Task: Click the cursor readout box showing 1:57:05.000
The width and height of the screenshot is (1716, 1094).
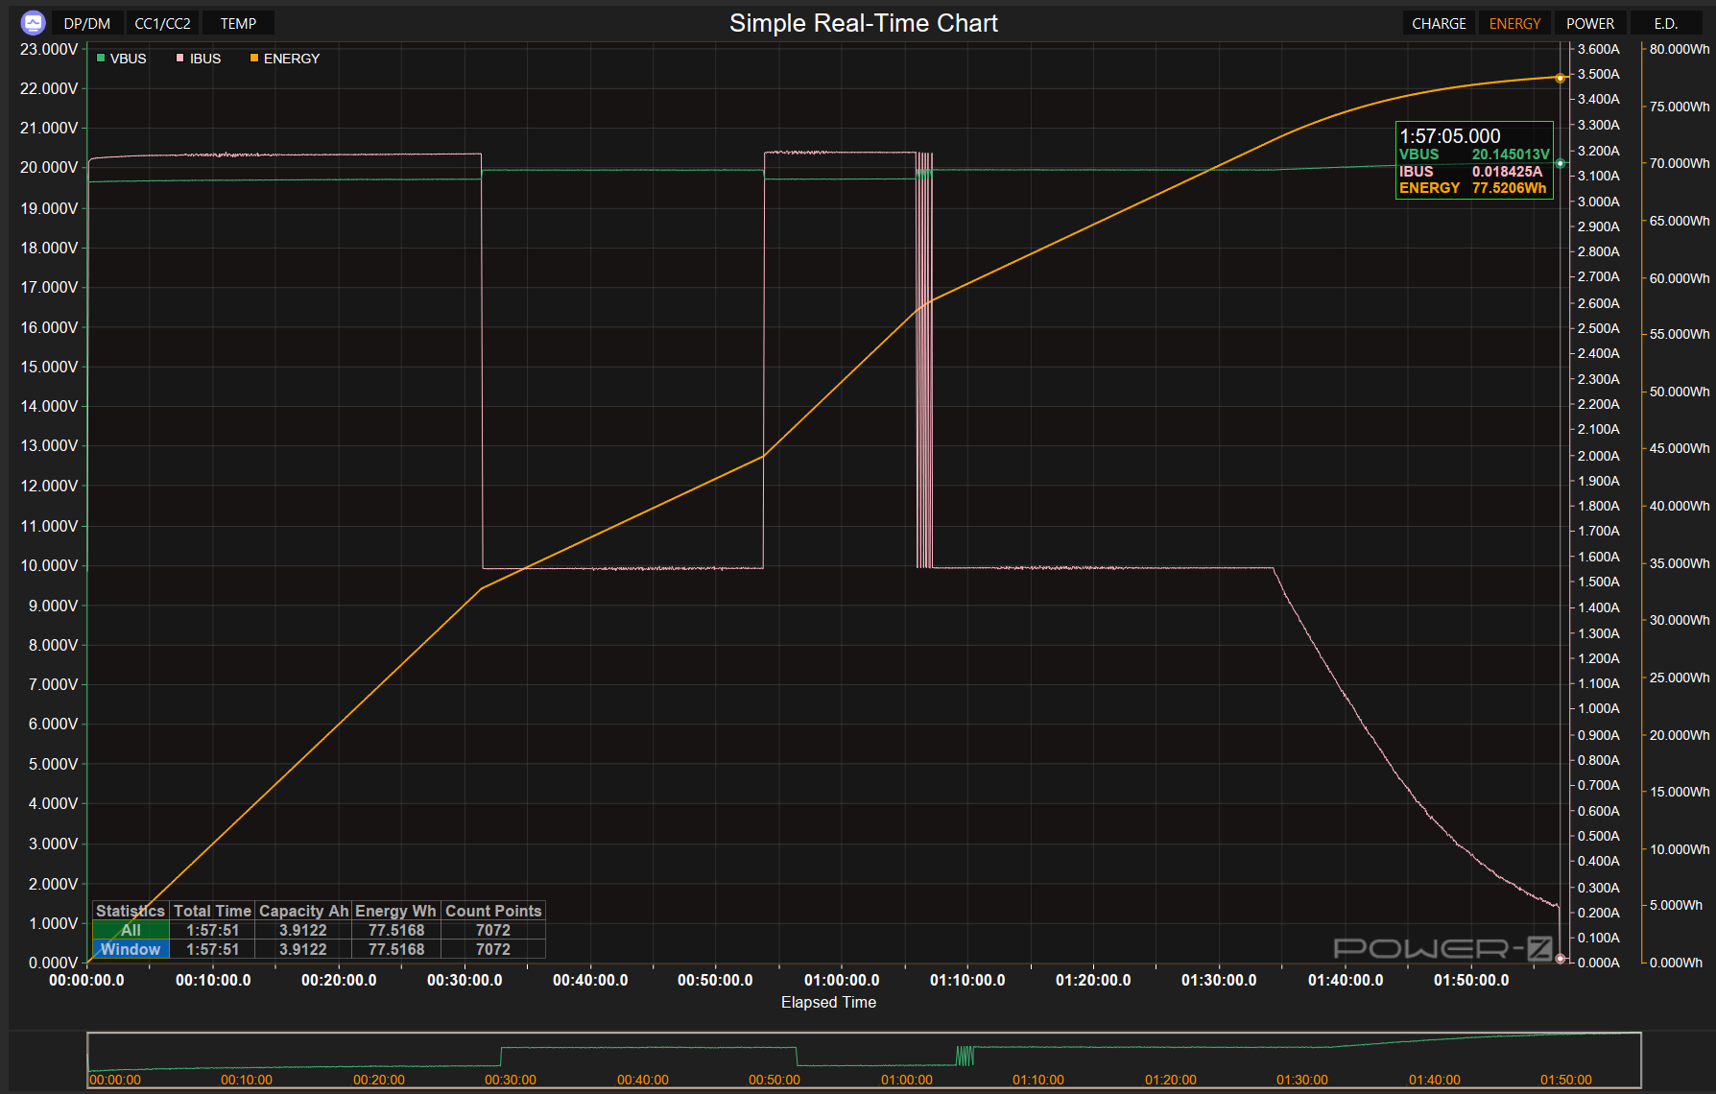Action: pos(1473,160)
